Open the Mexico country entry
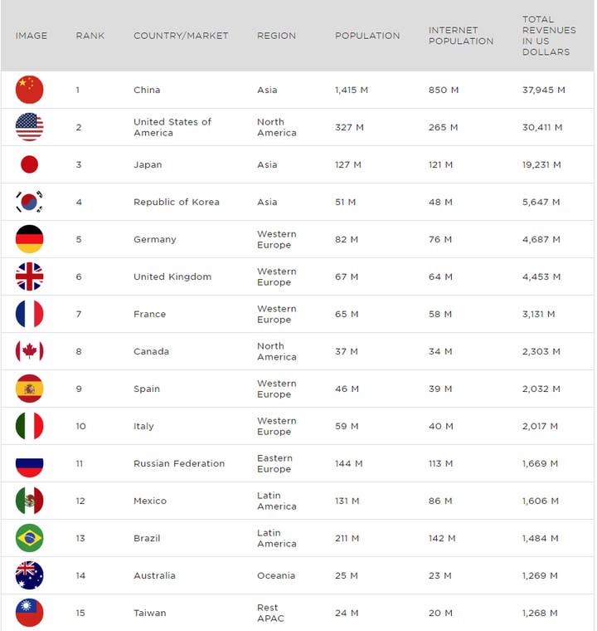Screen dimensions: 597x631 [x=150, y=501]
